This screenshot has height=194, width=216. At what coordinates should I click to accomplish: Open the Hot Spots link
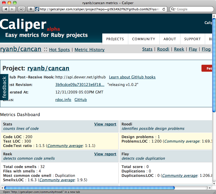59,50
